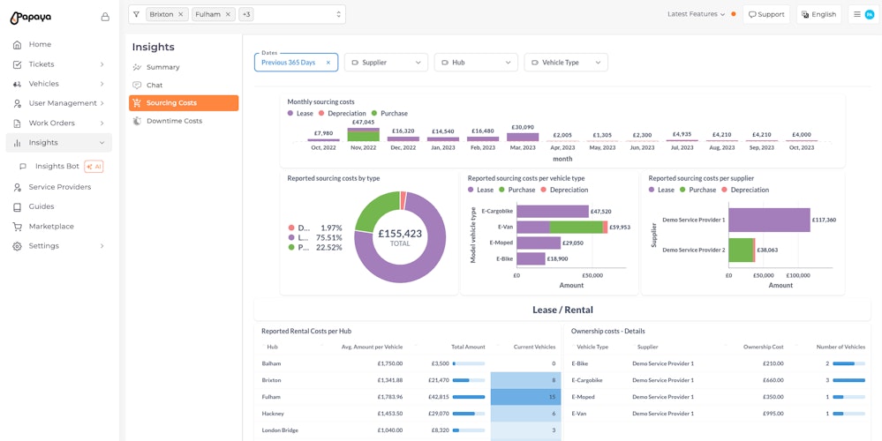The height and width of the screenshot is (441, 882).
Task: Open the Summary insights tab
Action: pyautogui.click(x=162, y=67)
